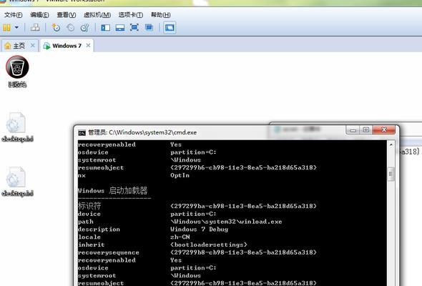The height and width of the screenshot is (286, 422).
Task: Click the 'Windows 启动加载器' heading text
Action: pos(112,191)
